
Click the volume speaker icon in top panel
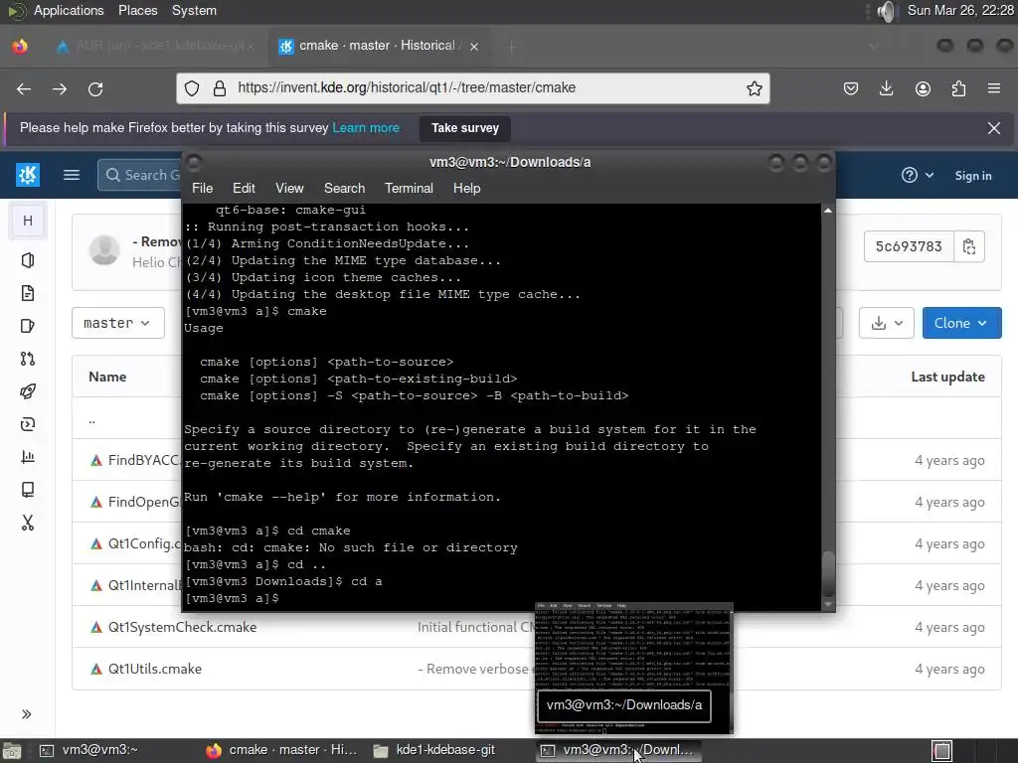(x=886, y=11)
